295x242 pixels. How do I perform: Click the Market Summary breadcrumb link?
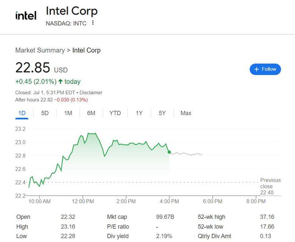tap(40, 50)
